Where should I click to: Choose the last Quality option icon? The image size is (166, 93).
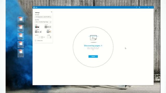click(x=50, y=27)
